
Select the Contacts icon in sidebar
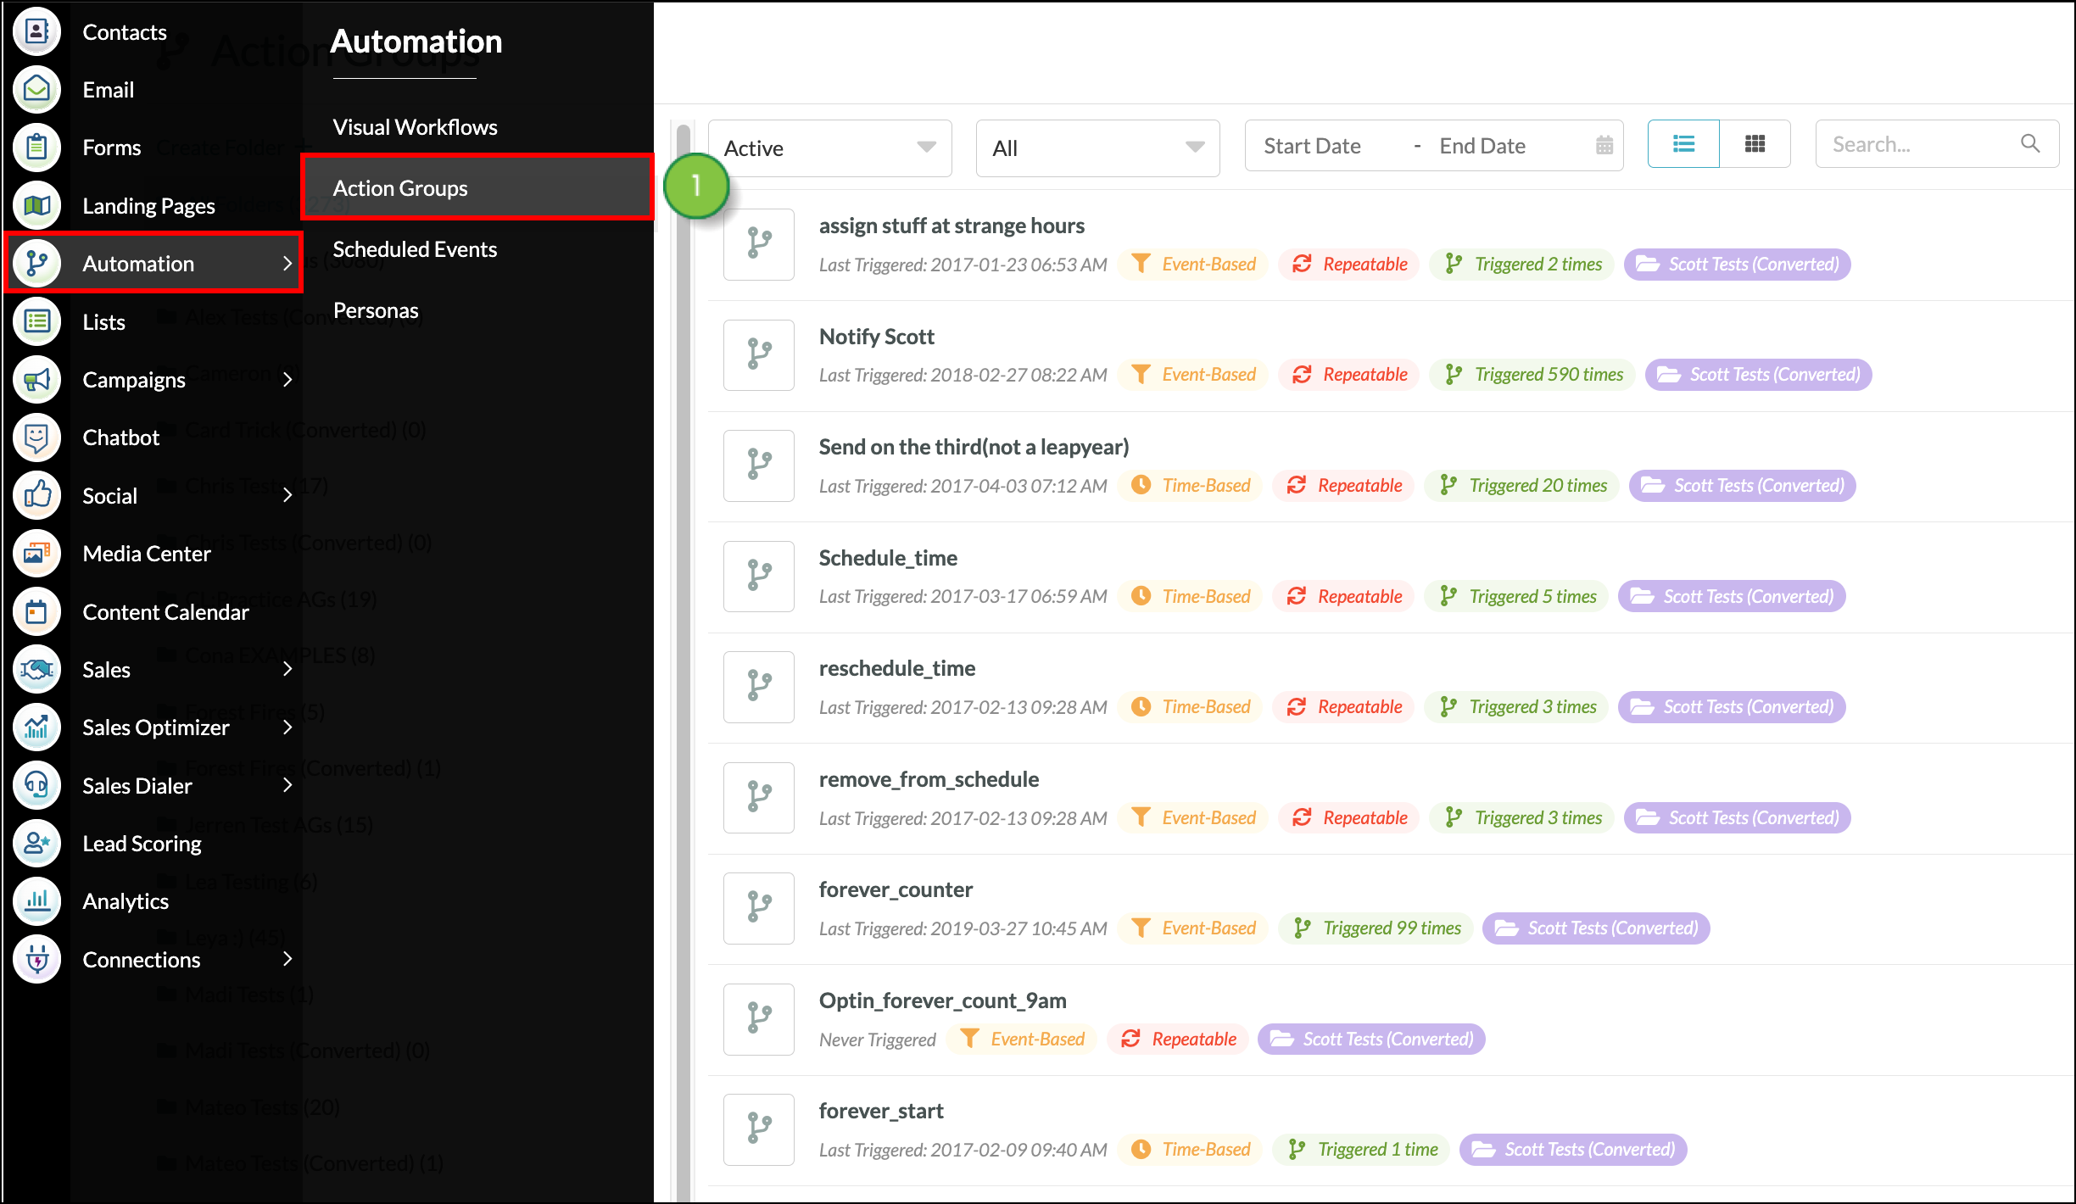click(x=36, y=31)
